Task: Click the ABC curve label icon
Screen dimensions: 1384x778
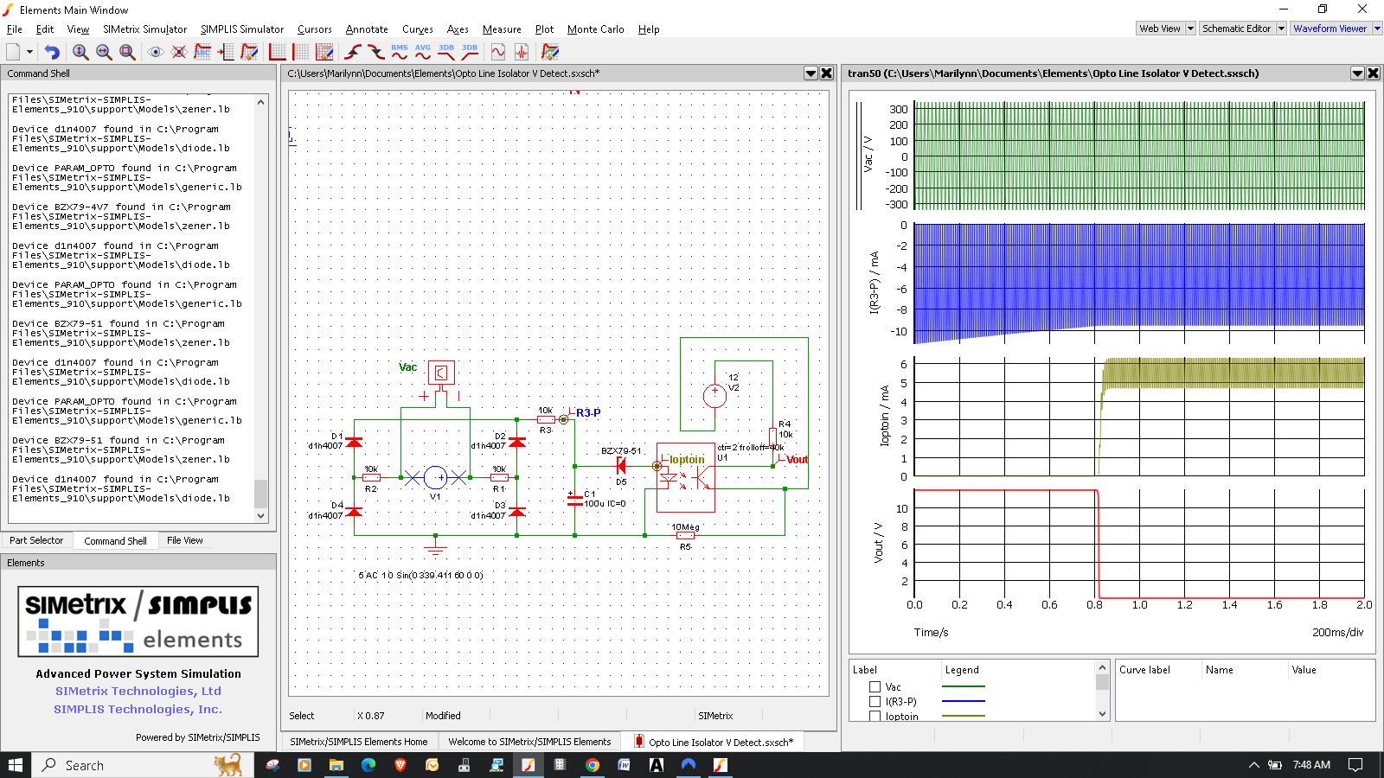Action: (x=202, y=52)
